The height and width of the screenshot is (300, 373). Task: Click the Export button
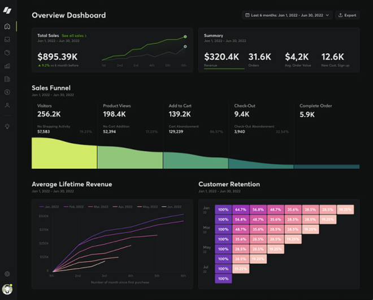[348, 15]
